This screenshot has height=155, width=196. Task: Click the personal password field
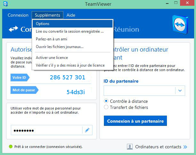point(47,130)
